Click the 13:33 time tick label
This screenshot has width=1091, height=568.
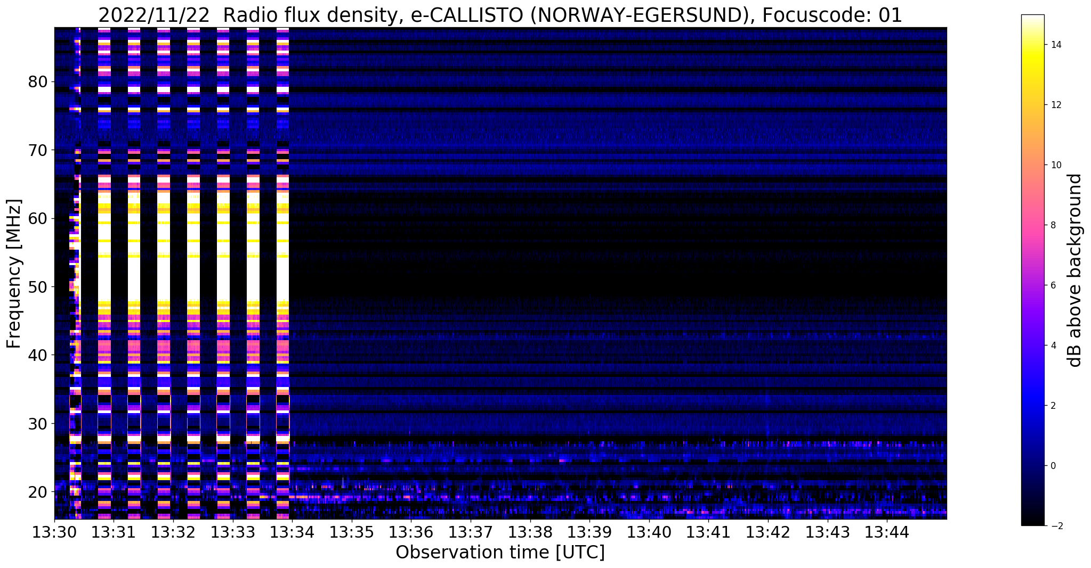pos(233,532)
